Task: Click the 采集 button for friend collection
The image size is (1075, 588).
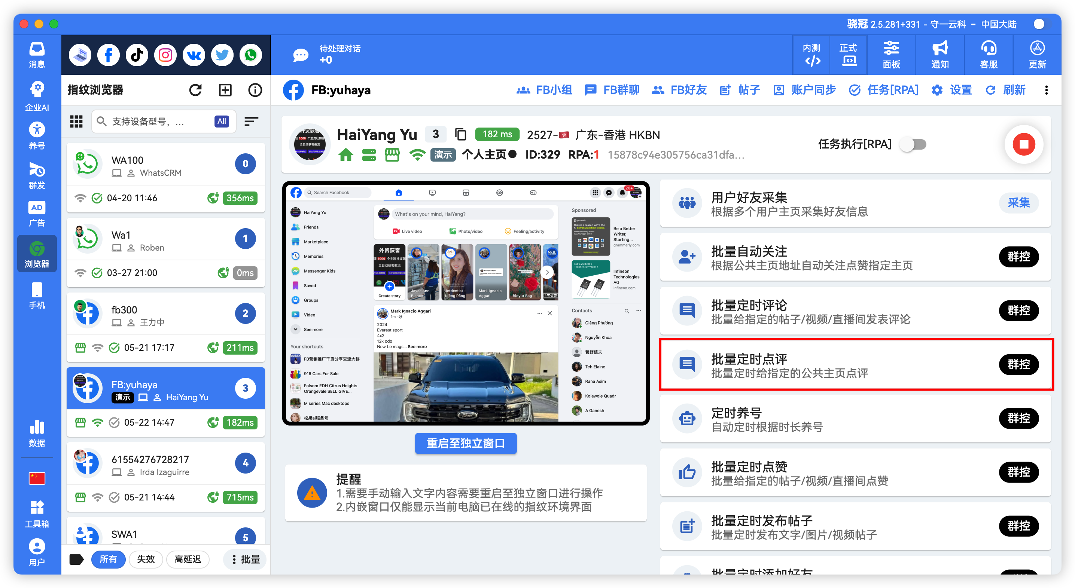Action: pyautogui.click(x=1019, y=203)
